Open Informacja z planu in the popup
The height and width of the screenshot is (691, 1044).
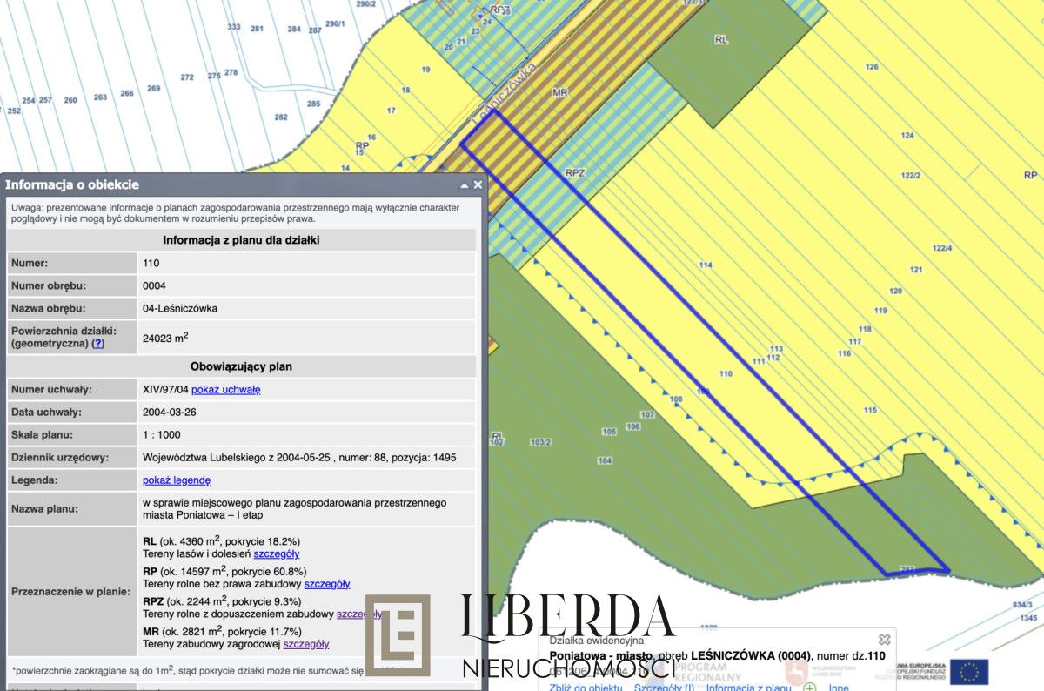coord(749,688)
